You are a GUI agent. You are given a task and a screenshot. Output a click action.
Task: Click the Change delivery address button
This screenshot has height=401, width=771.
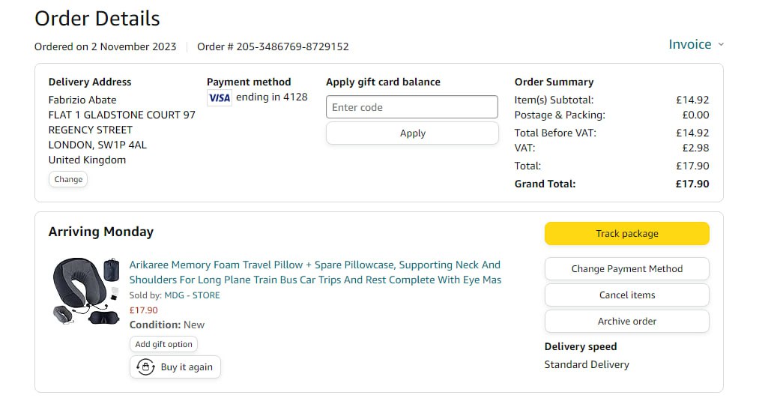tap(68, 179)
